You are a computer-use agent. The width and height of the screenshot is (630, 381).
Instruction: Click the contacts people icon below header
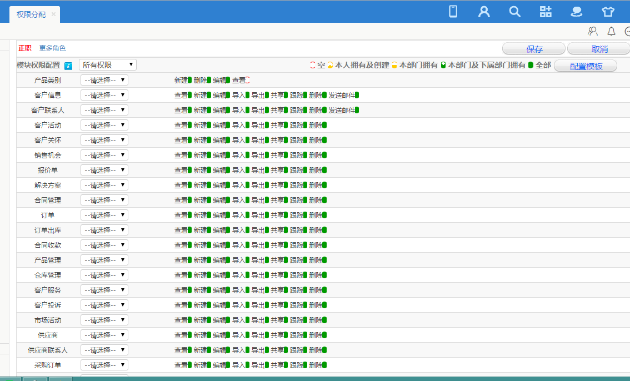593,32
